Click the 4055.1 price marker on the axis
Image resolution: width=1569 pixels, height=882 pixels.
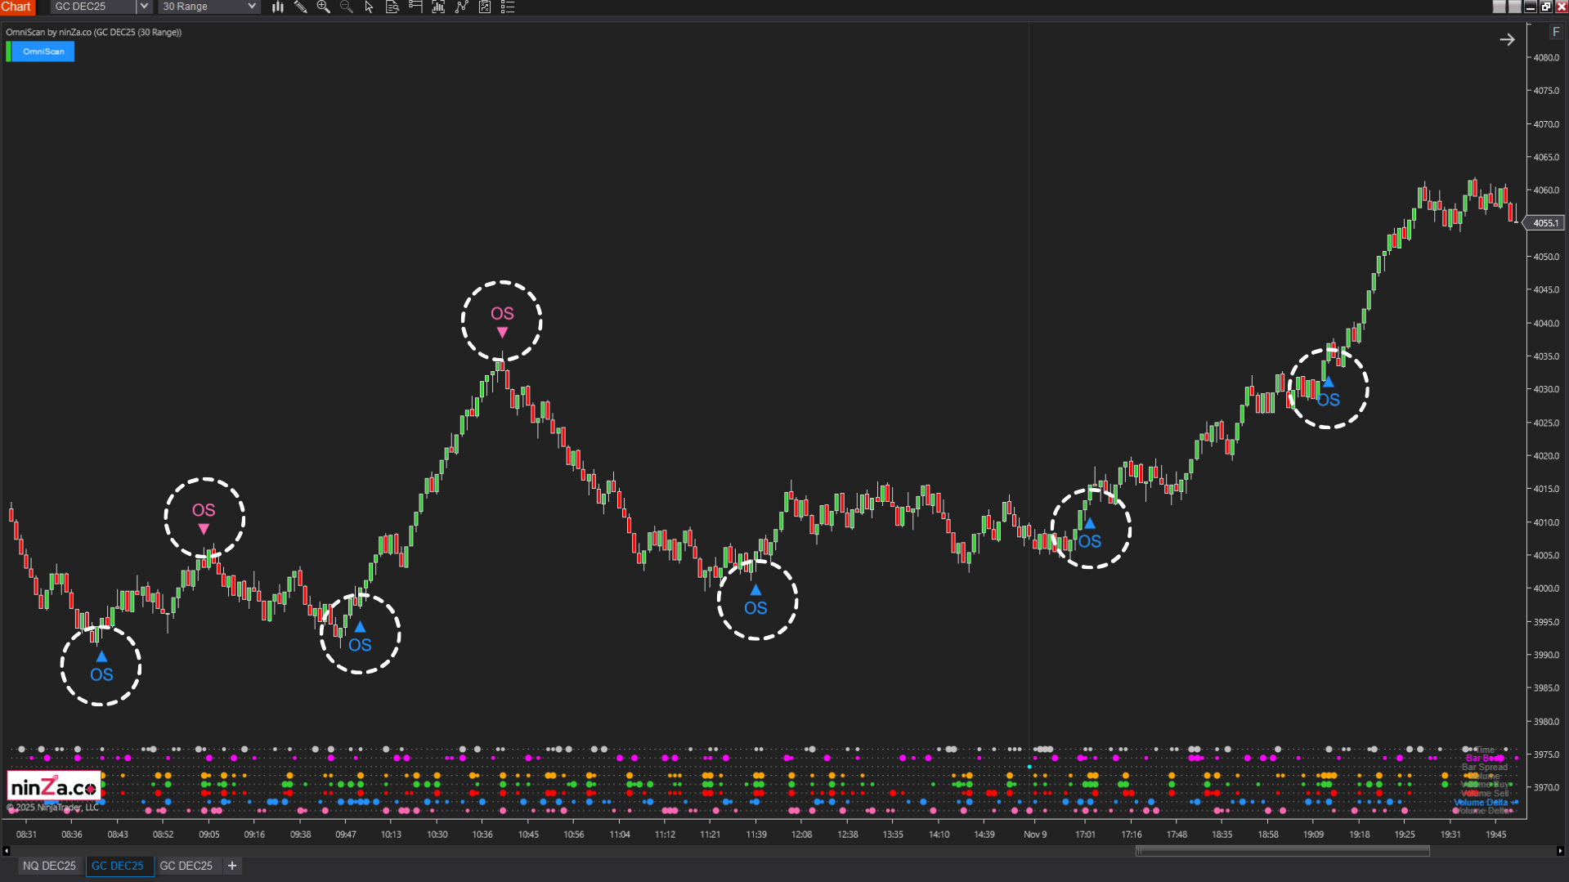[1544, 222]
